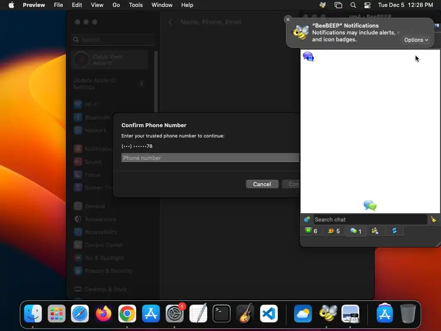Cancel the Confirm Phone Number dialog

pyautogui.click(x=262, y=184)
